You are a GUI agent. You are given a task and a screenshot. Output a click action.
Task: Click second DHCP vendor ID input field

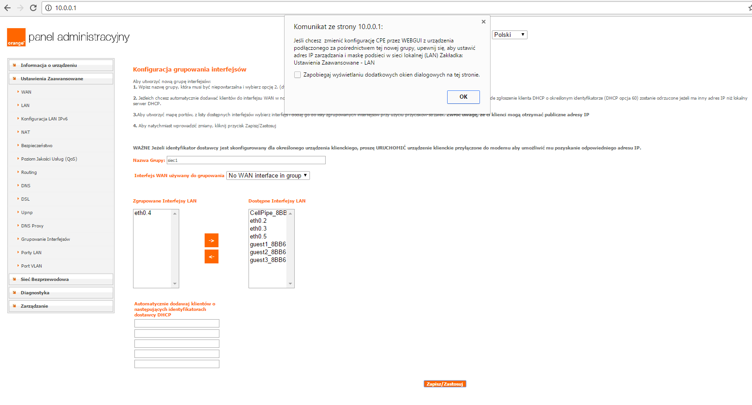[177, 334]
